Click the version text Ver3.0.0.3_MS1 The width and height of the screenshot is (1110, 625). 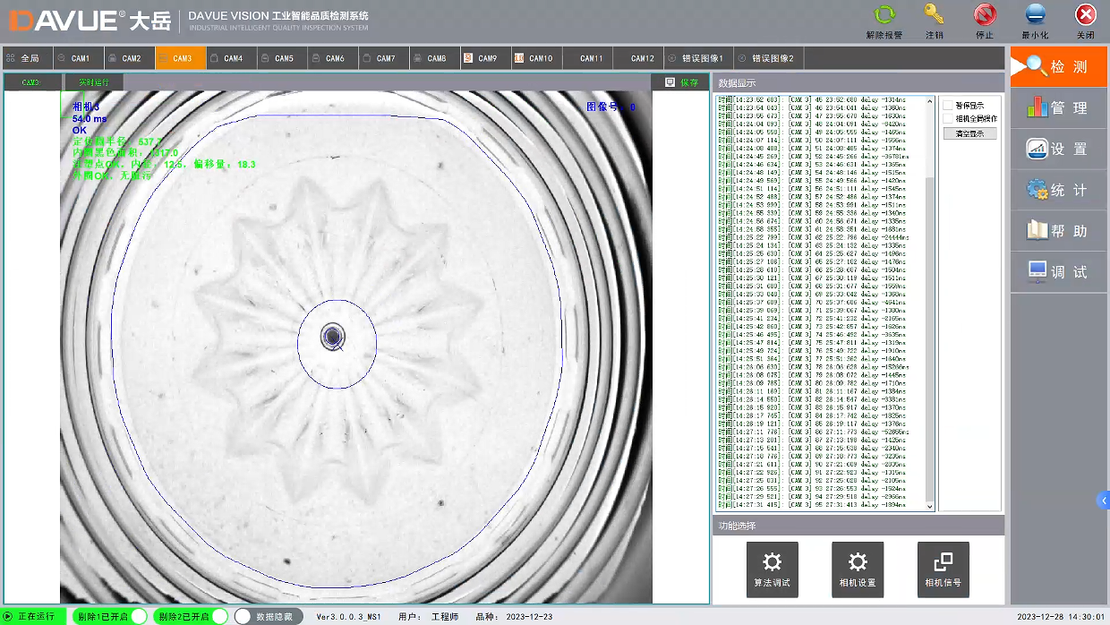(x=349, y=617)
